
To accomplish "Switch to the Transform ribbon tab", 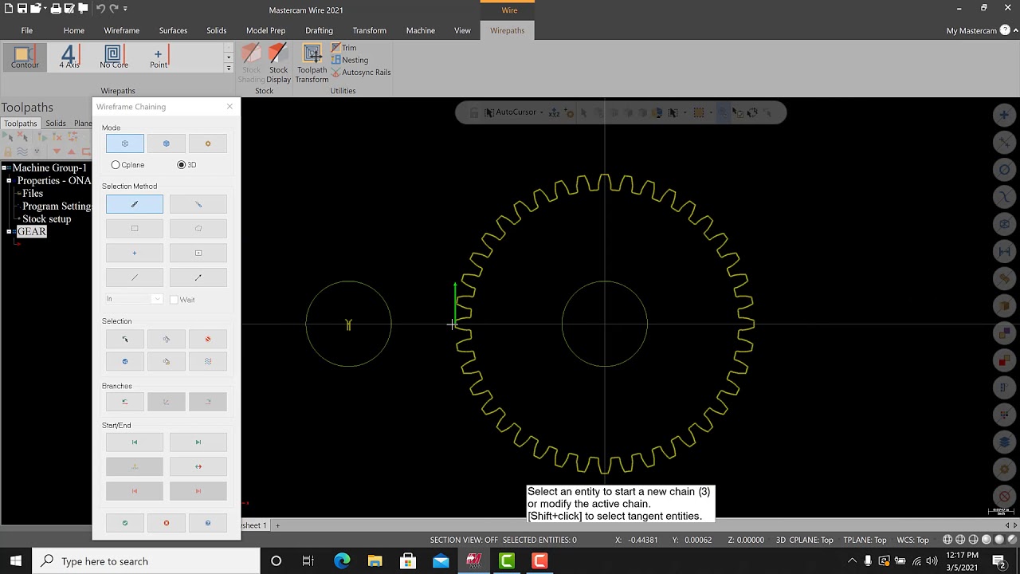I will (x=369, y=30).
